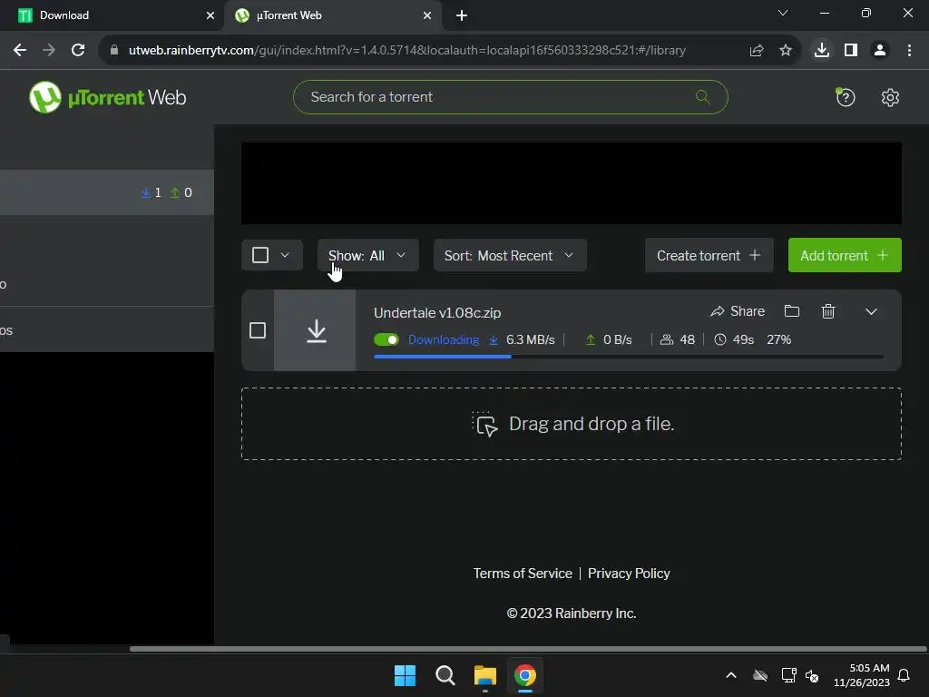
Task: Open µTorrent settings gear
Action: [x=890, y=97]
